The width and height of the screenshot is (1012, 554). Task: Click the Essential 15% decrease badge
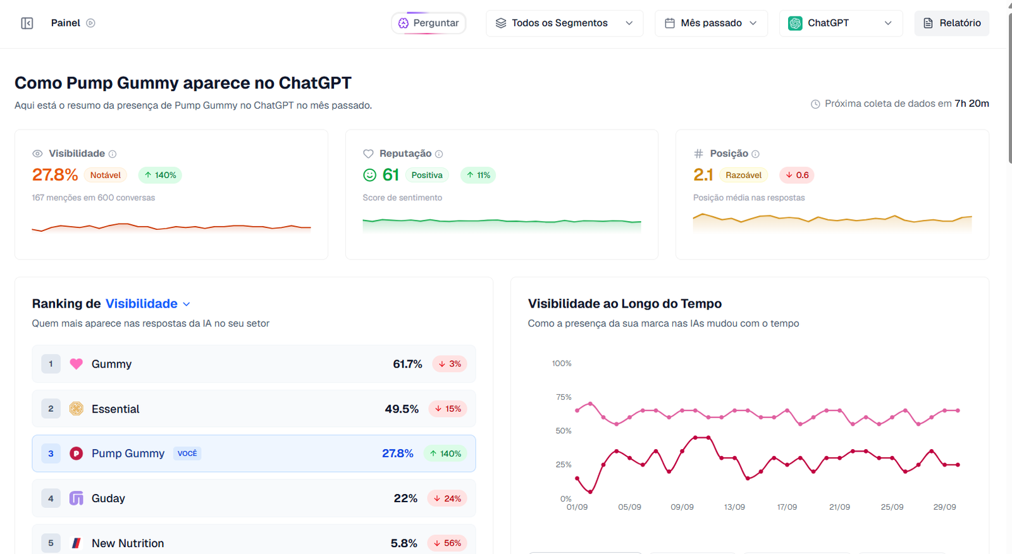point(448,409)
